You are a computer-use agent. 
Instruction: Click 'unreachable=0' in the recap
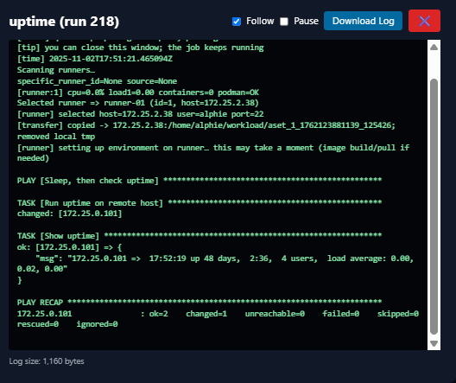click(x=275, y=314)
